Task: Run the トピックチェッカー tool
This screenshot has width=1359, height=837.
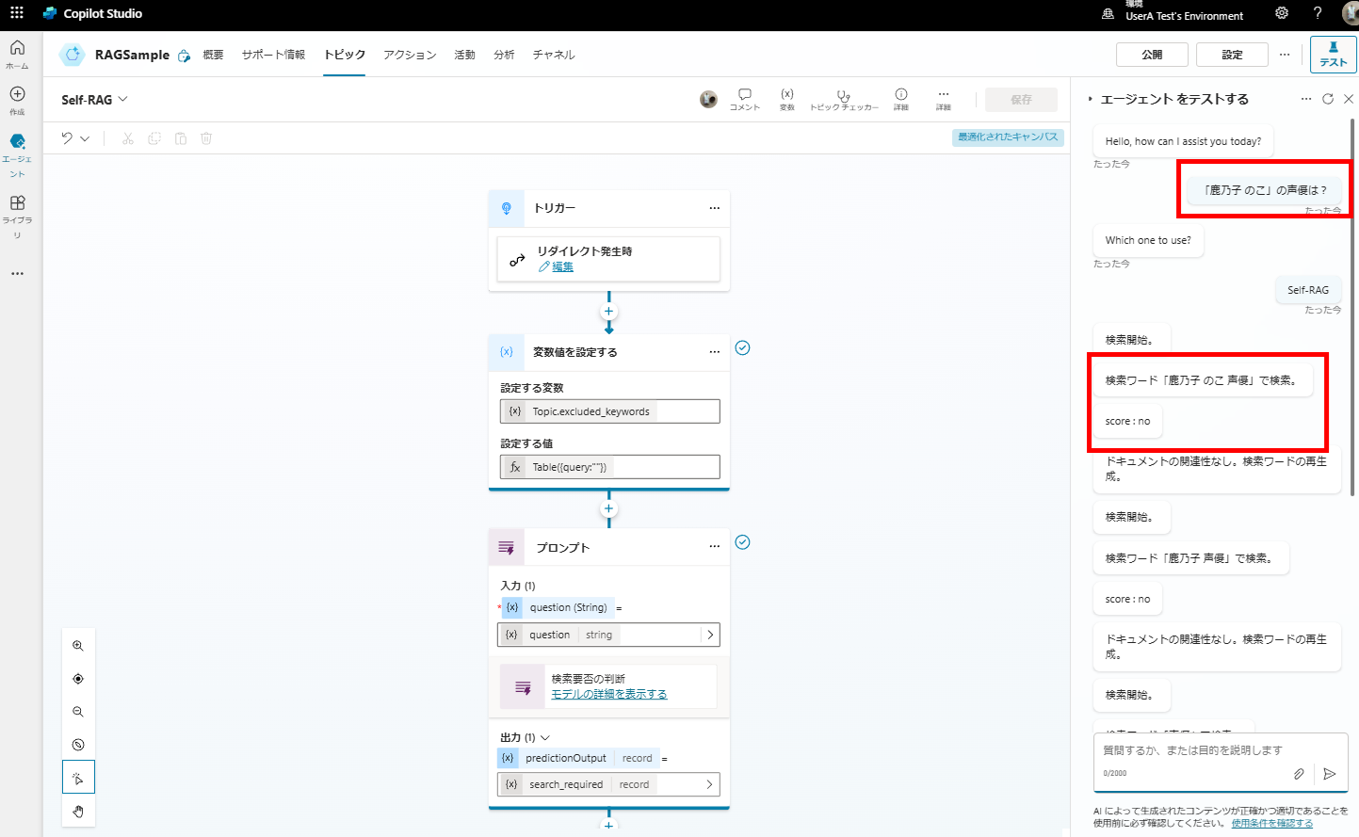Action: tap(843, 98)
